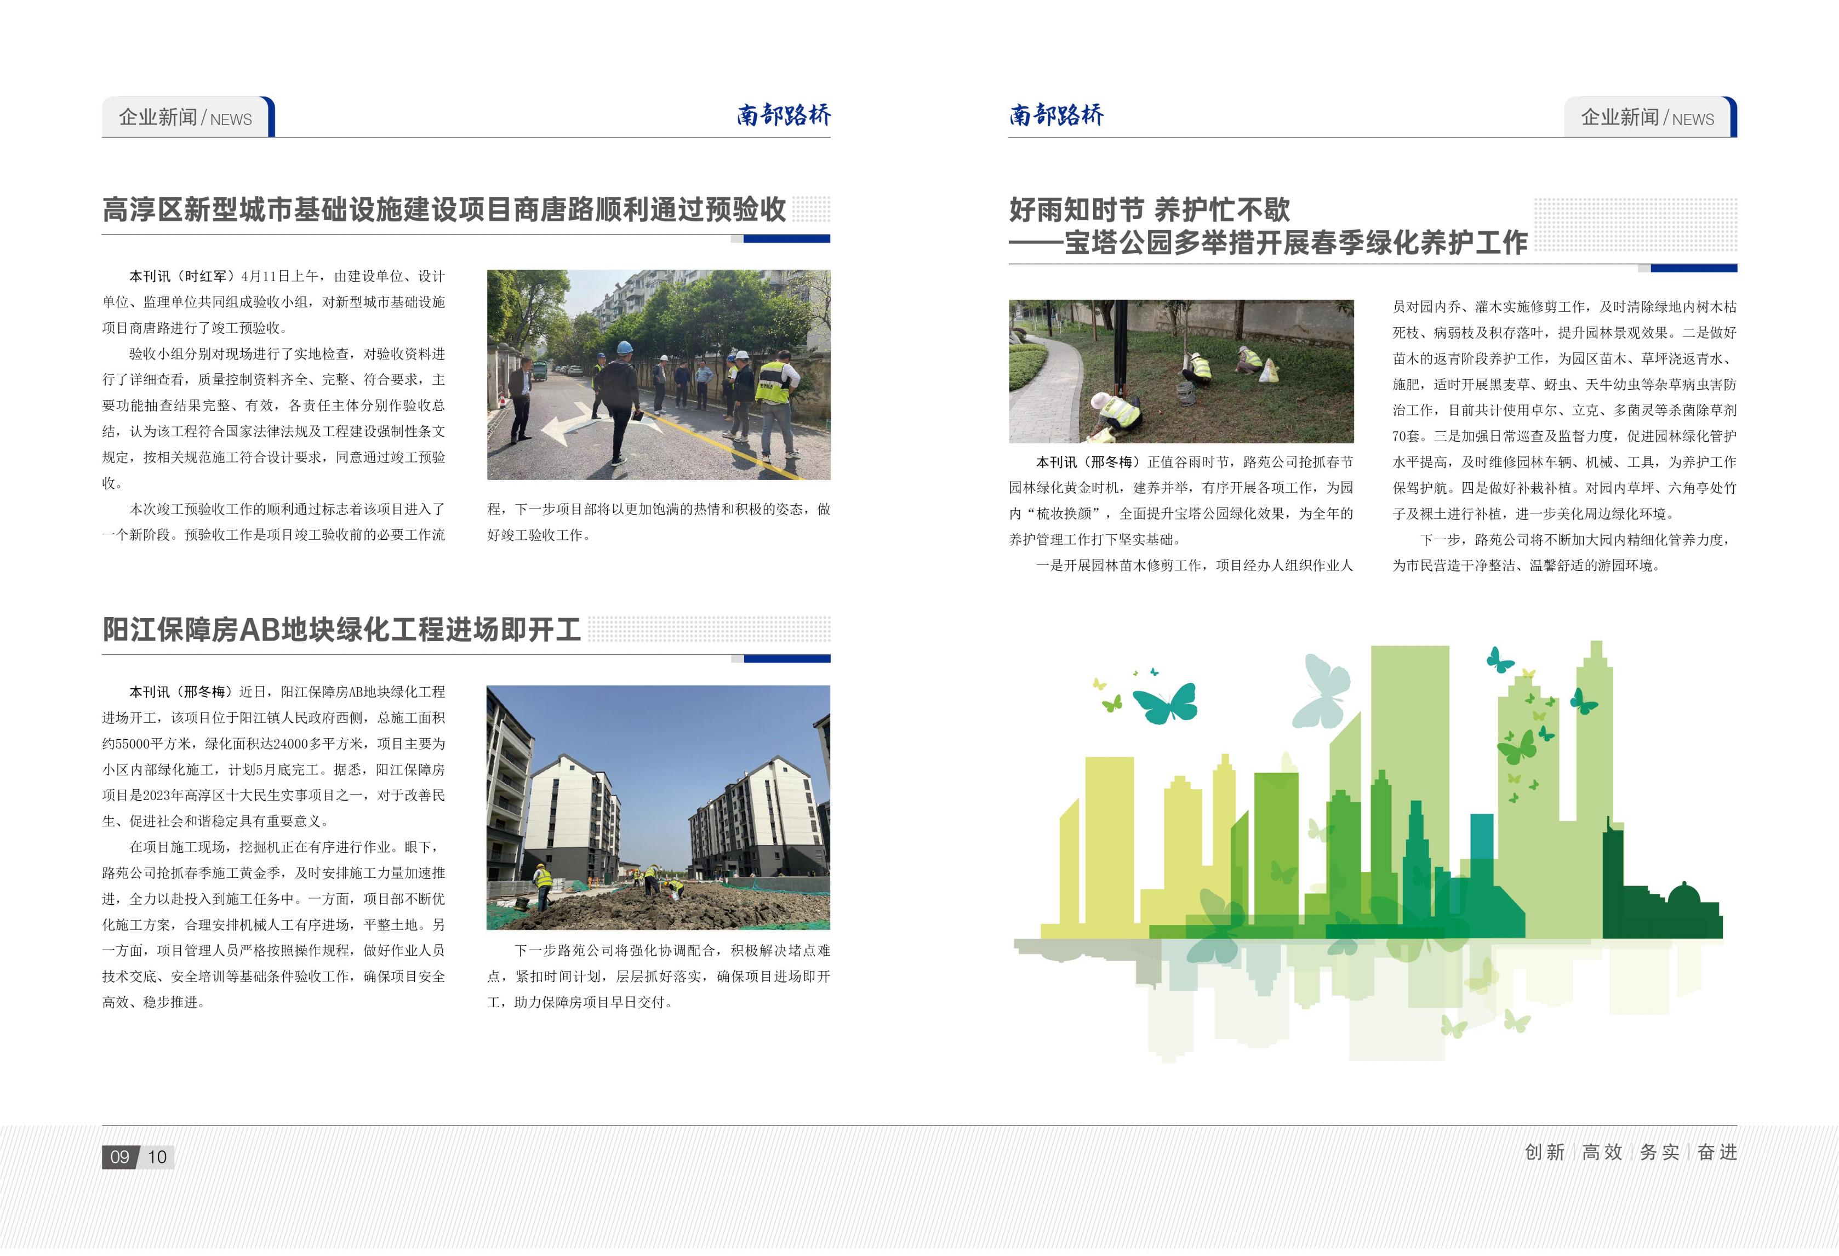
Task: Click the paragraph starting '在项目施工现场，挖掘机正在'
Action: coord(274,924)
